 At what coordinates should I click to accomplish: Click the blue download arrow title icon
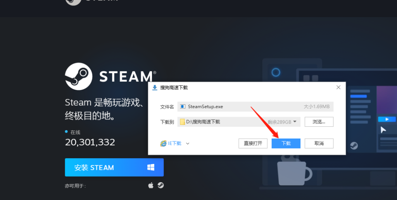click(155, 88)
